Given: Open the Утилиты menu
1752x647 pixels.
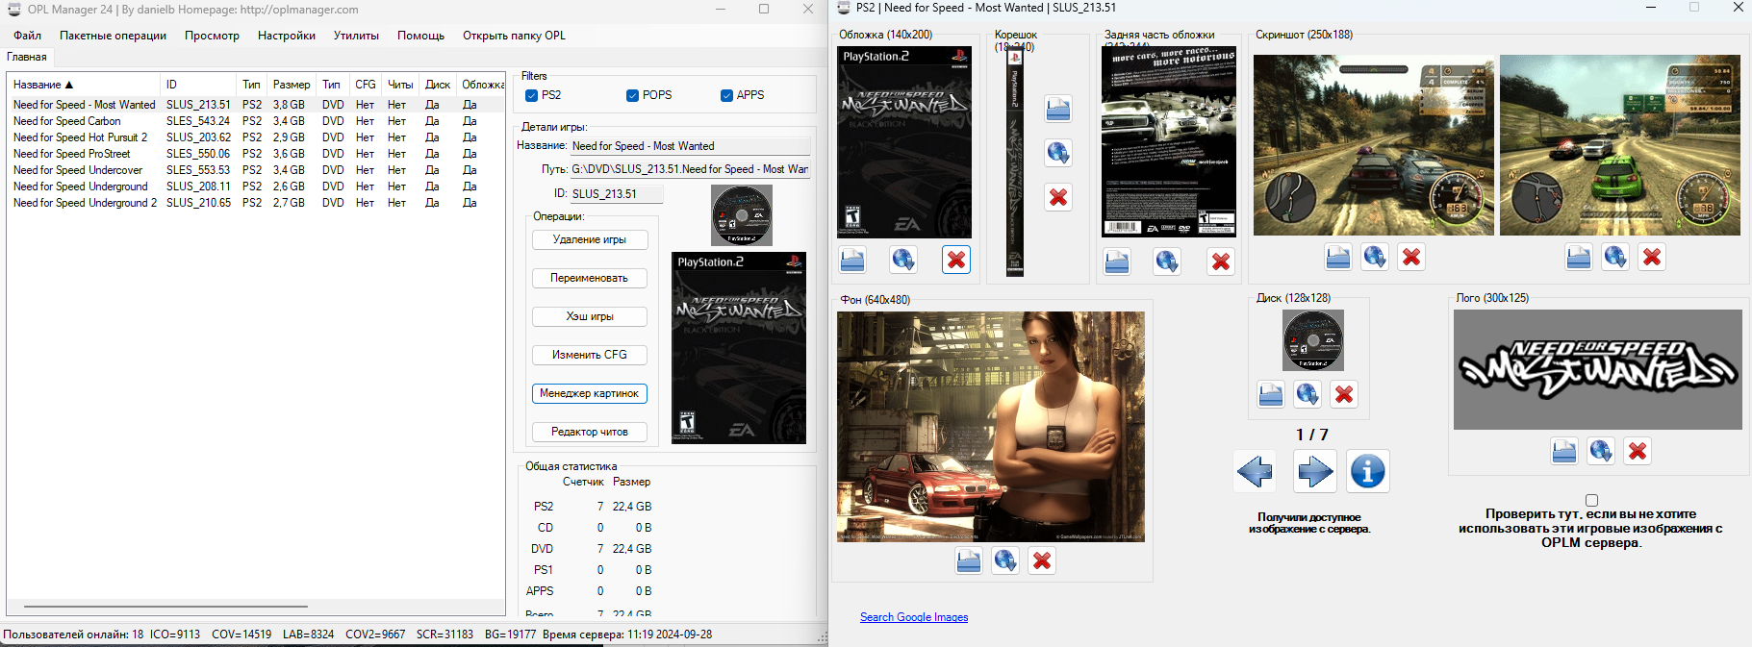Looking at the screenshot, I should pos(356,36).
